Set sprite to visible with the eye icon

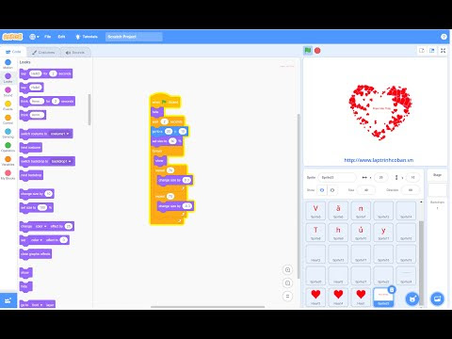[322, 190]
